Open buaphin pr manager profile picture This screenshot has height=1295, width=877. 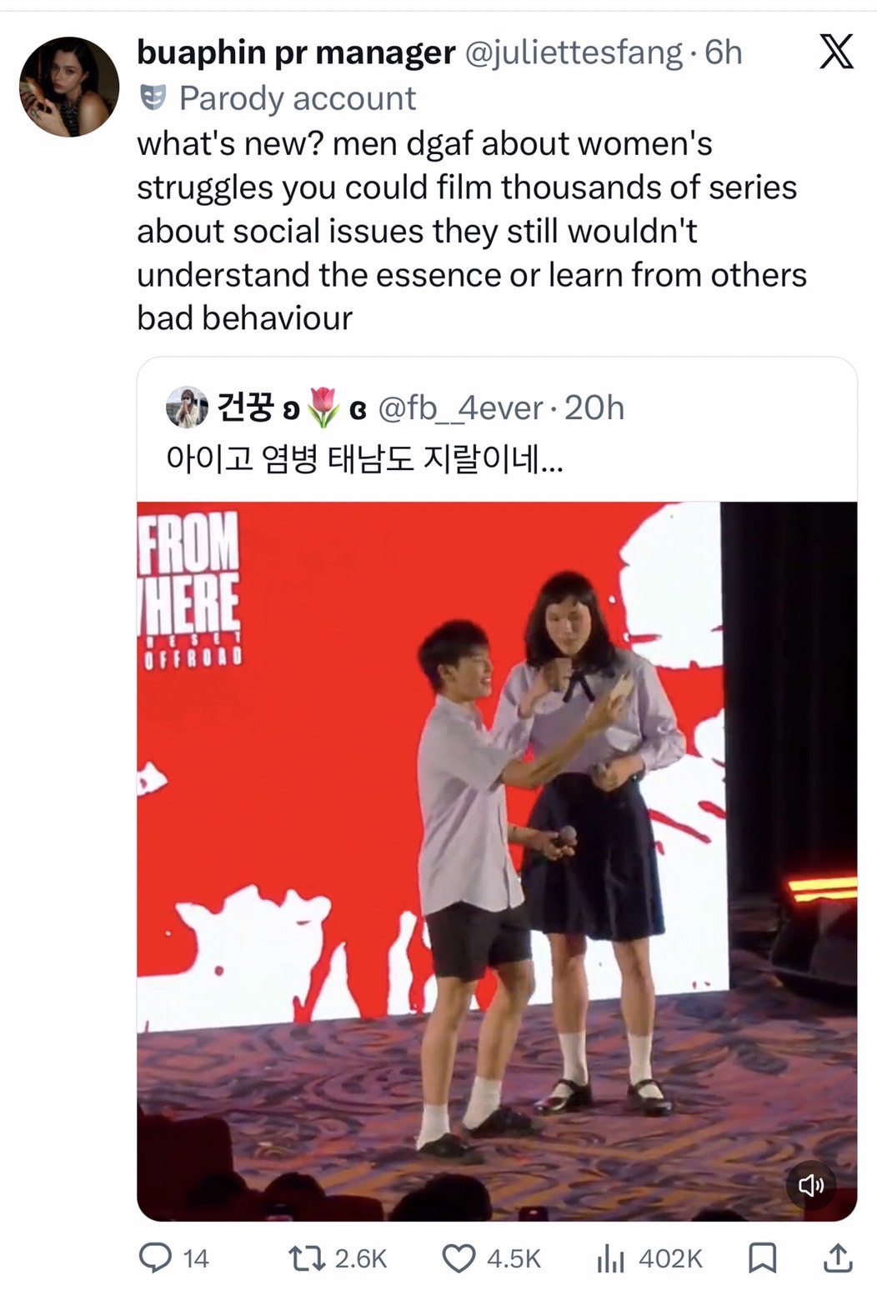tap(69, 87)
